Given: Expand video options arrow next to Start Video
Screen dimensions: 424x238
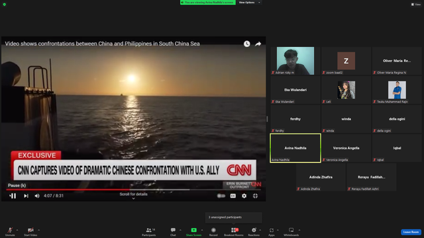Looking at the screenshot, I should (38, 230).
